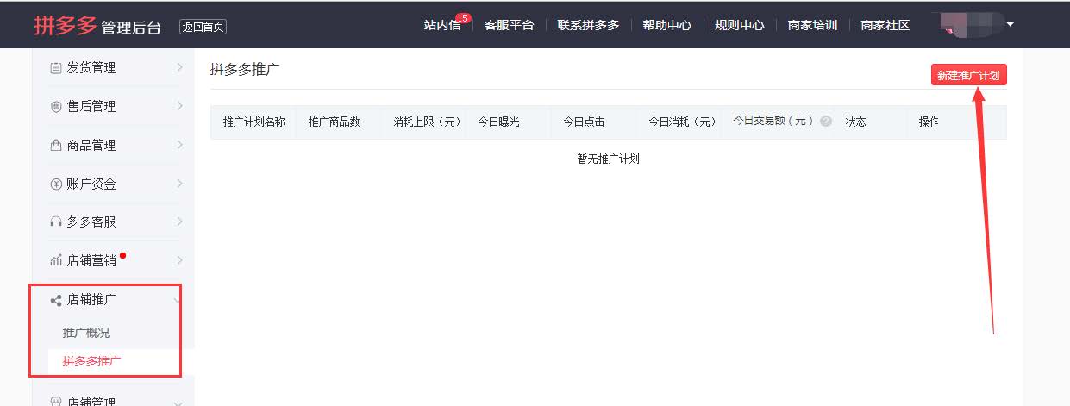
Task: Open 联系拼多多 link
Action: (588, 25)
